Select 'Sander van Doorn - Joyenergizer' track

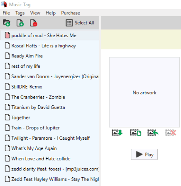coord(49,76)
